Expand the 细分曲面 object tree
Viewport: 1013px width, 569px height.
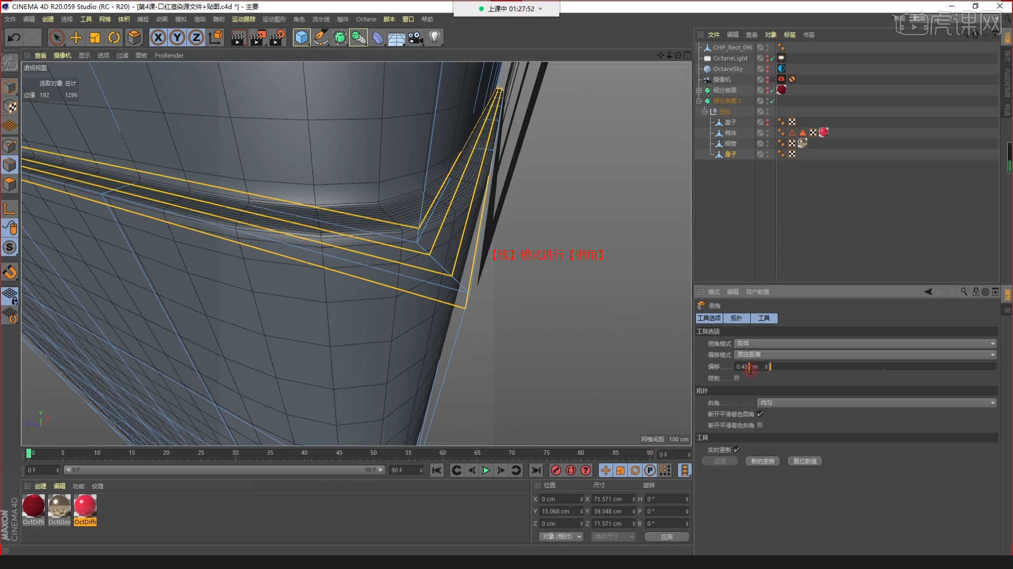tap(699, 90)
